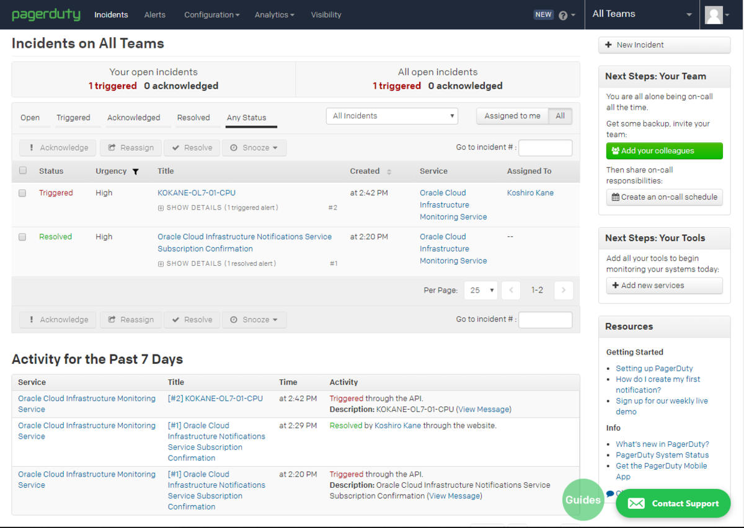Click View Message for KOKANE-OL7-01-CPU activity
This screenshot has height=528, width=744.
tap(484, 410)
